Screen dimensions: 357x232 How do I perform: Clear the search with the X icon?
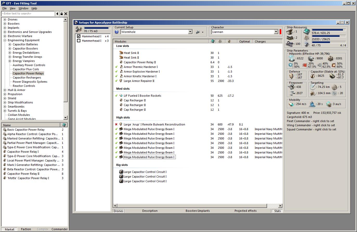tap(66, 14)
